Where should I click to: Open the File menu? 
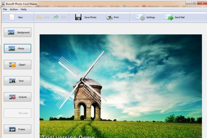pyautogui.click(x=5, y=9)
